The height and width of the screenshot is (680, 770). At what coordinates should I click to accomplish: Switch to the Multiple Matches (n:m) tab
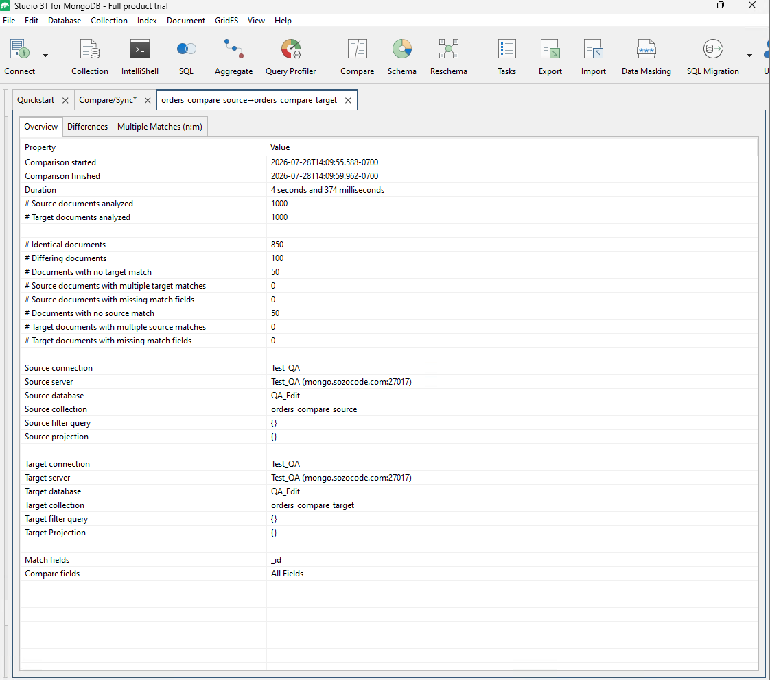[160, 127]
